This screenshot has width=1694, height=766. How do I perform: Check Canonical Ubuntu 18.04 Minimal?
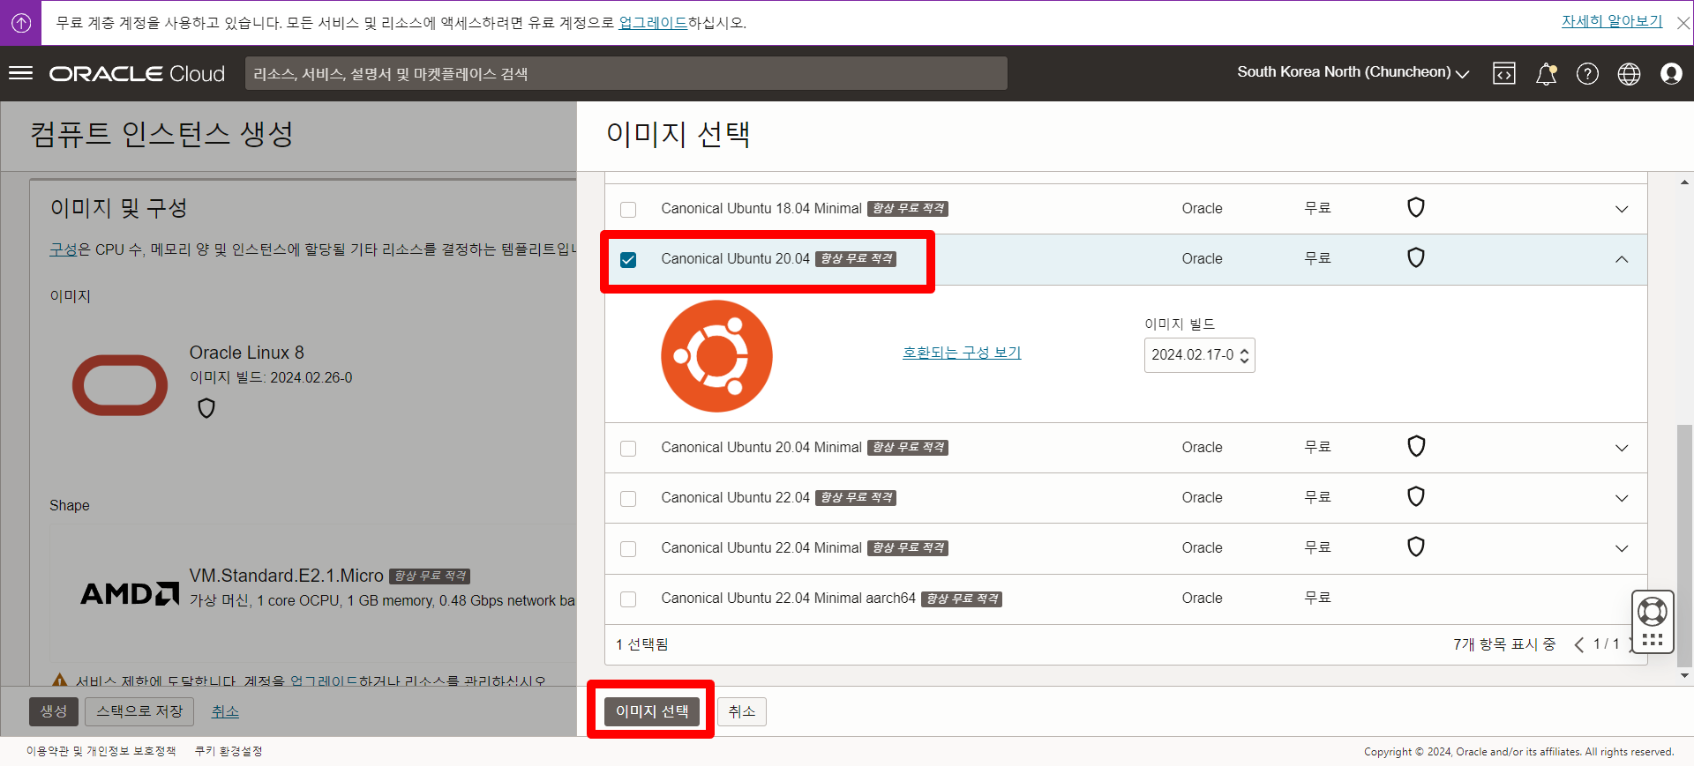point(628,209)
